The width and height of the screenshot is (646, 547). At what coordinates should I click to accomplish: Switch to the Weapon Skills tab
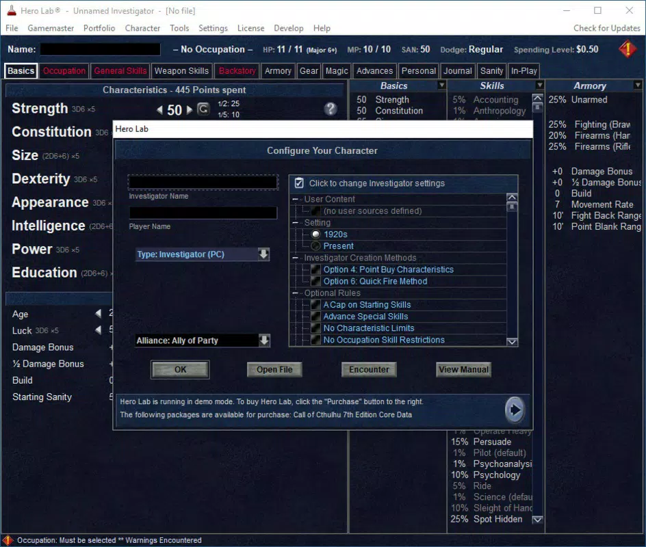(x=182, y=71)
